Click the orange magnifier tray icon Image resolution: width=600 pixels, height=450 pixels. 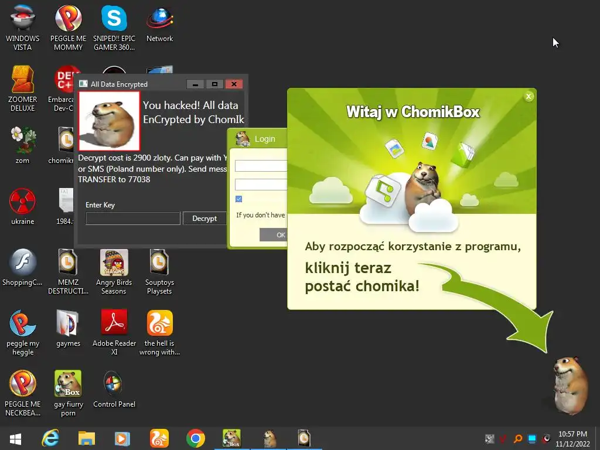point(518,438)
